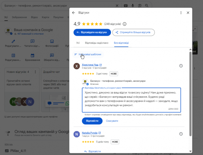Open the on-screen keyboard icon in the search bar
The height and width of the screenshot is (155, 203).
coord(125,5)
